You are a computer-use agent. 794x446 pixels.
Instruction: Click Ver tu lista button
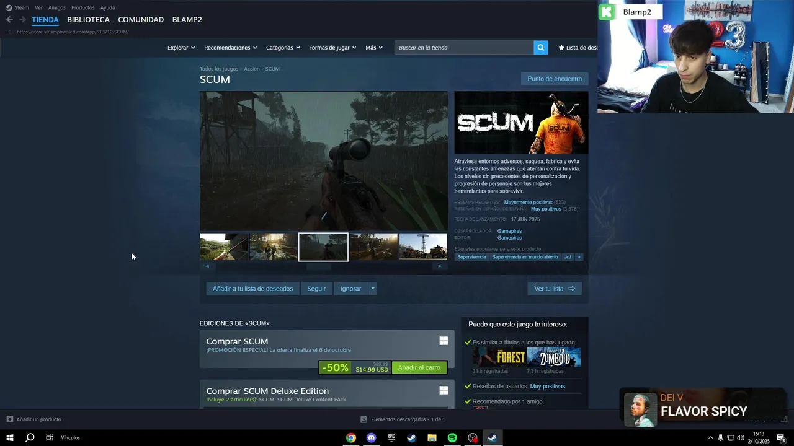555,289
